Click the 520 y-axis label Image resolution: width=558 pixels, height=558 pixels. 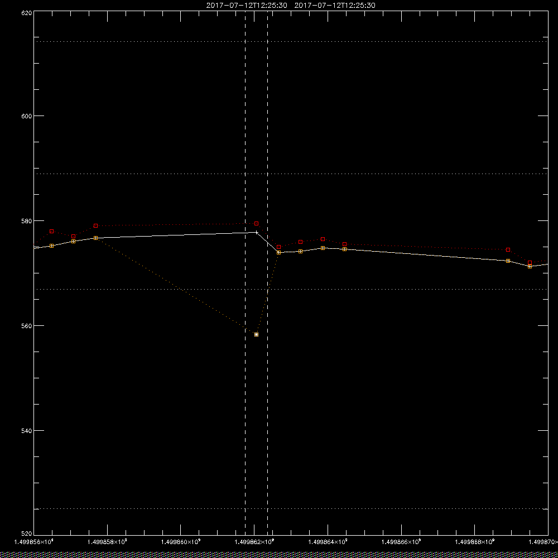coord(27,534)
